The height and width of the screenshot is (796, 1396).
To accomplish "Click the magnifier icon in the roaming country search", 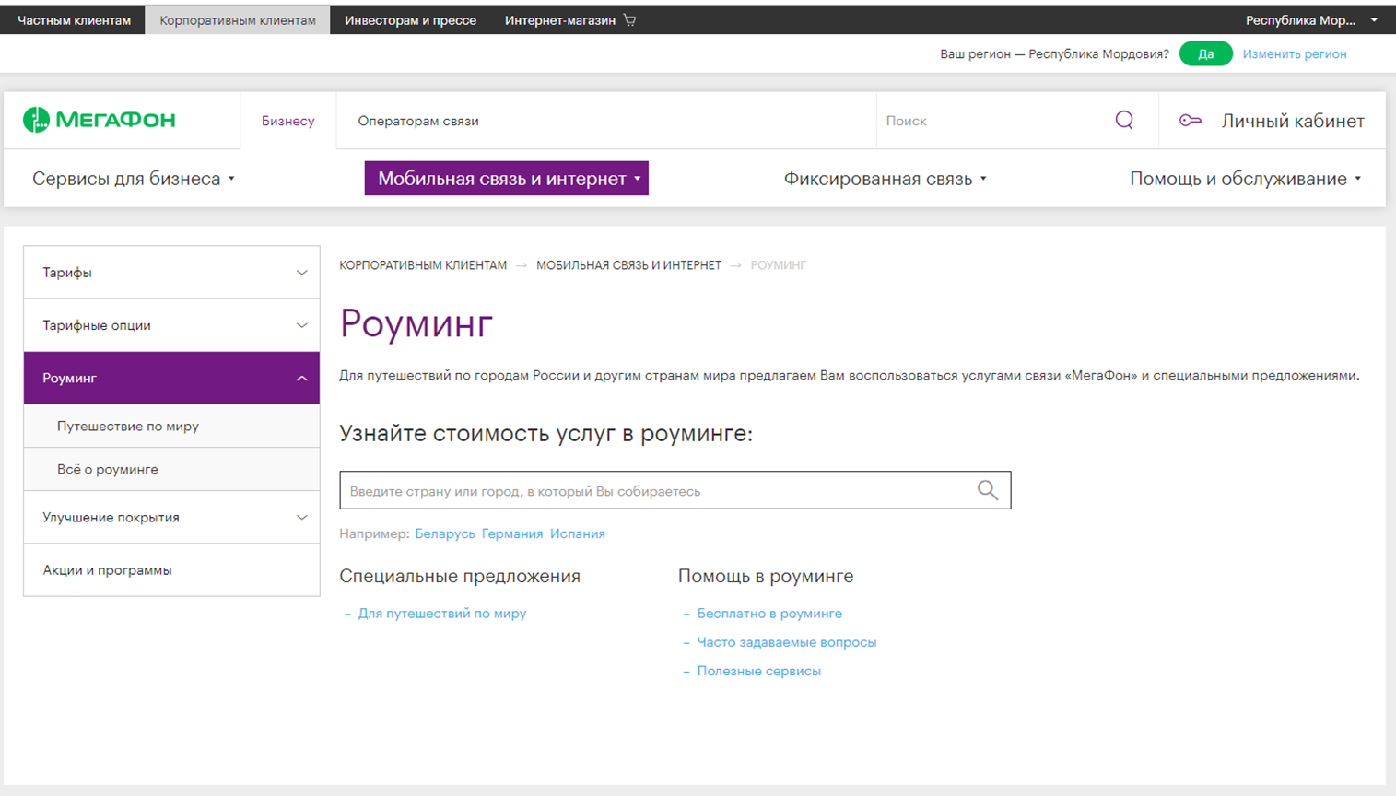I will [x=988, y=490].
